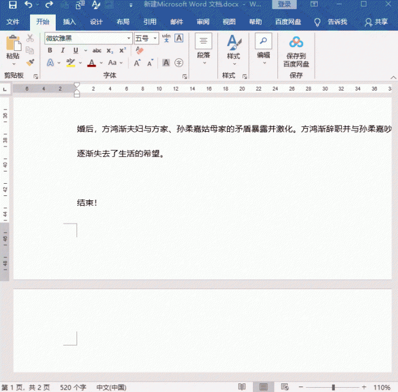The image size is (398, 392).
Task: Click the page count 第 1 页，共 2 页
Action: pyautogui.click(x=26, y=388)
